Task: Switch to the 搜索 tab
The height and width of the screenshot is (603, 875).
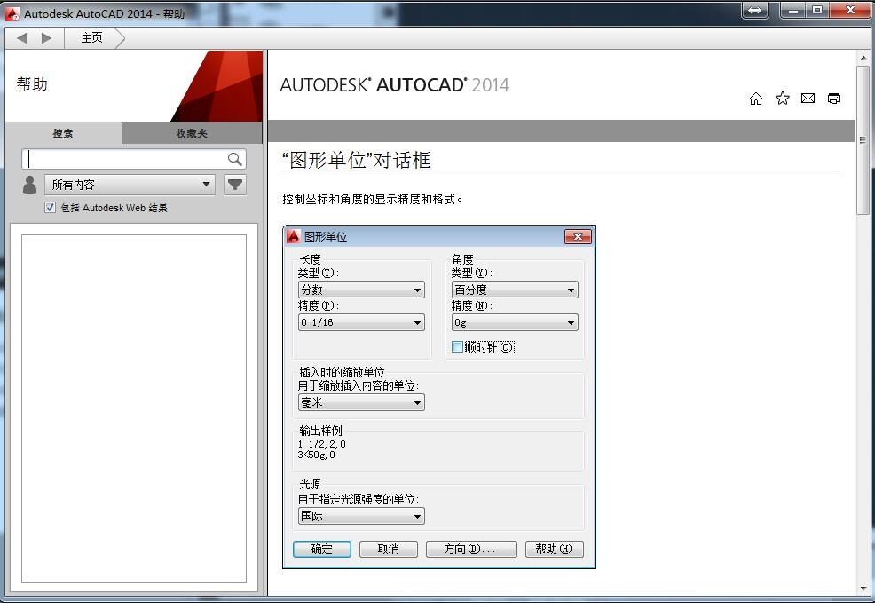Action: pos(63,133)
